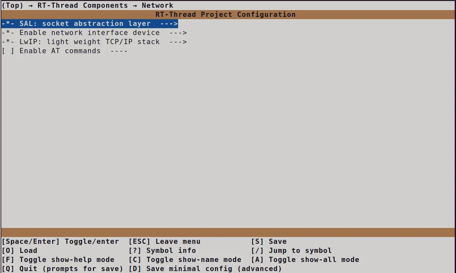Click the Network breadcrumb segment

157,6
